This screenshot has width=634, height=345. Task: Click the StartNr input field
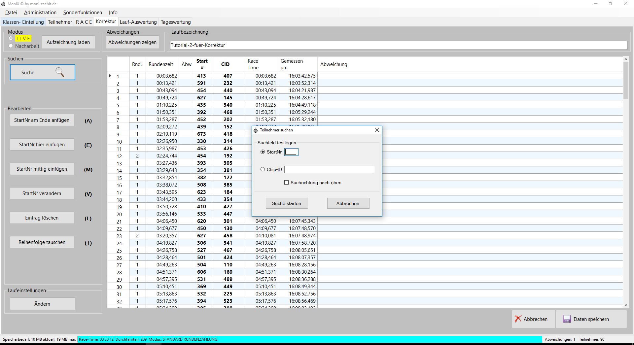pyautogui.click(x=291, y=152)
